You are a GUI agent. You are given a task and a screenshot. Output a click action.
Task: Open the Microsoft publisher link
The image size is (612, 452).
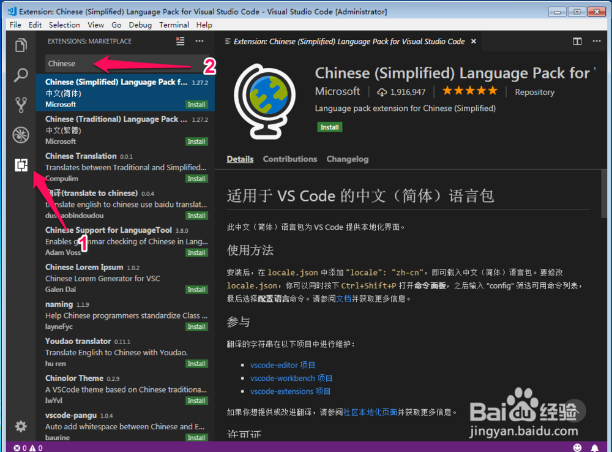click(x=337, y=91)
